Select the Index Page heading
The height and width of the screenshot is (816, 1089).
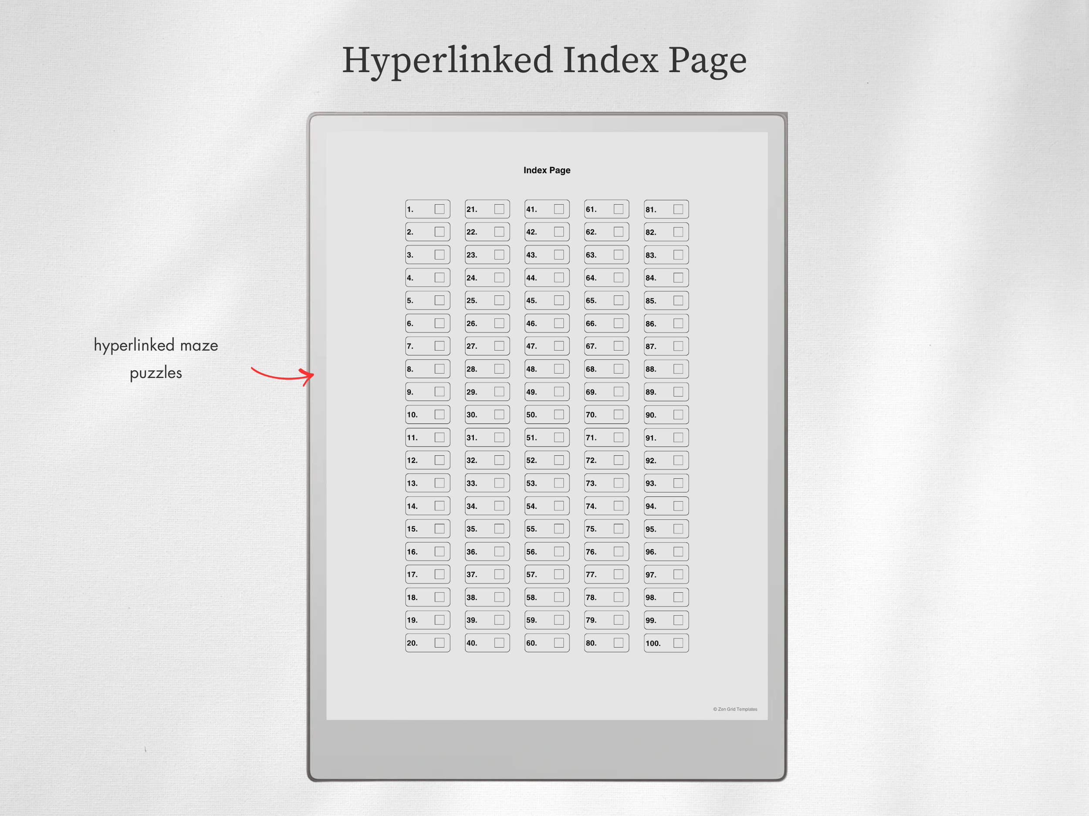click(x=547, y=170)
